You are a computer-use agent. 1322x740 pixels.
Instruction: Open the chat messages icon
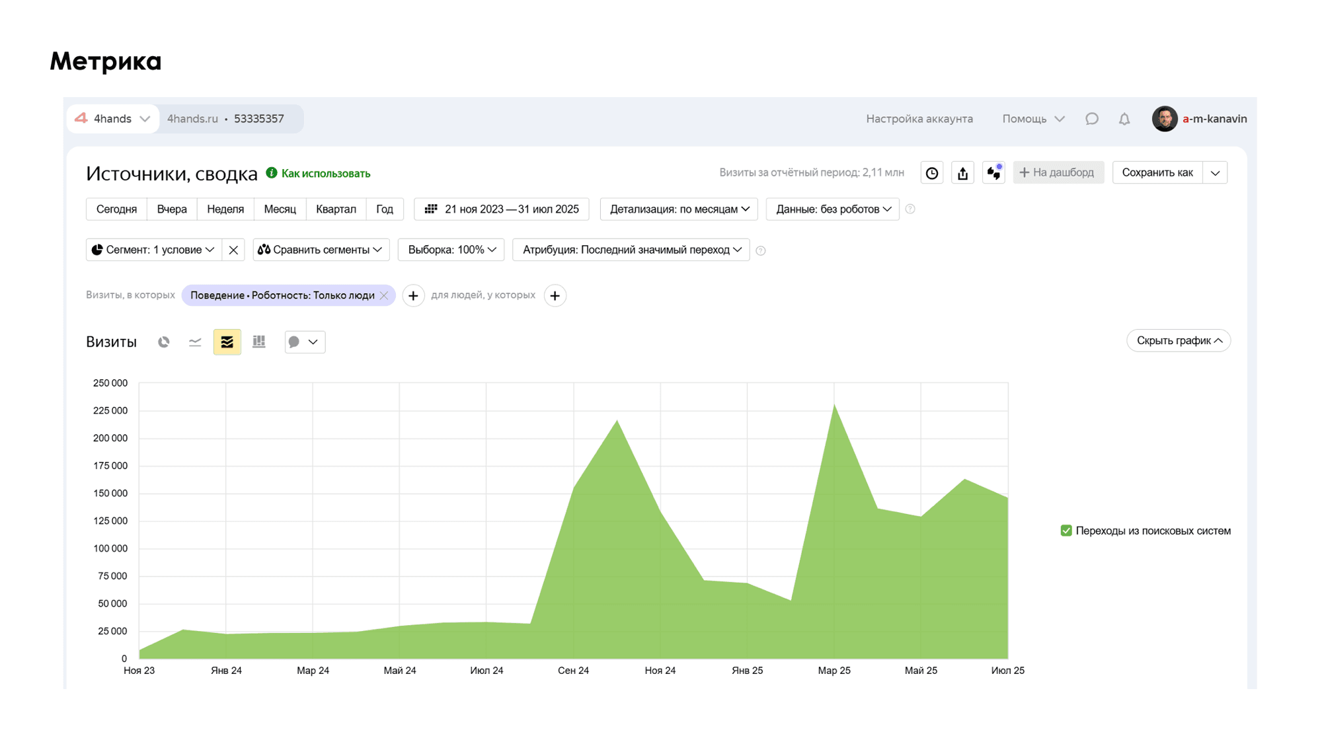[x=1092, y=119]
